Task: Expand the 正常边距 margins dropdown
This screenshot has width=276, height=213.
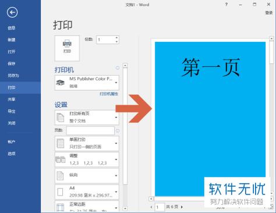Action: (87, 206)
